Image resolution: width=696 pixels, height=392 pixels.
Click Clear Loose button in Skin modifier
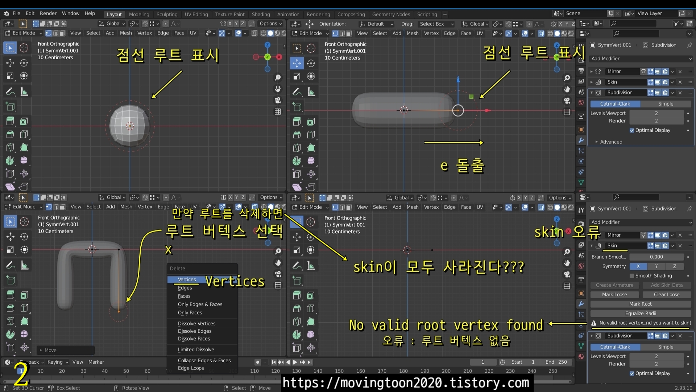coord(667,295)
